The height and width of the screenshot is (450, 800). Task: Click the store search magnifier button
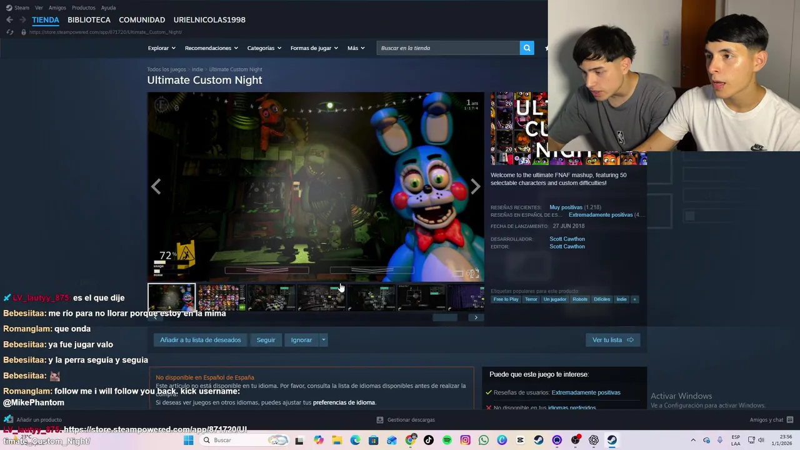527,48
